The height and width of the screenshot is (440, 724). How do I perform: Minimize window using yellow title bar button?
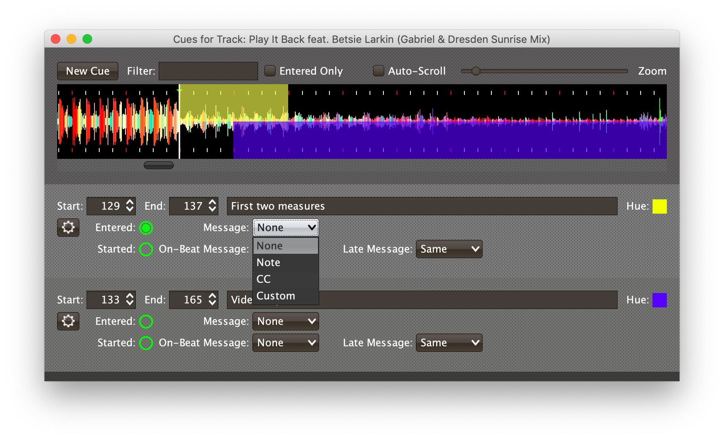point(71,39)
